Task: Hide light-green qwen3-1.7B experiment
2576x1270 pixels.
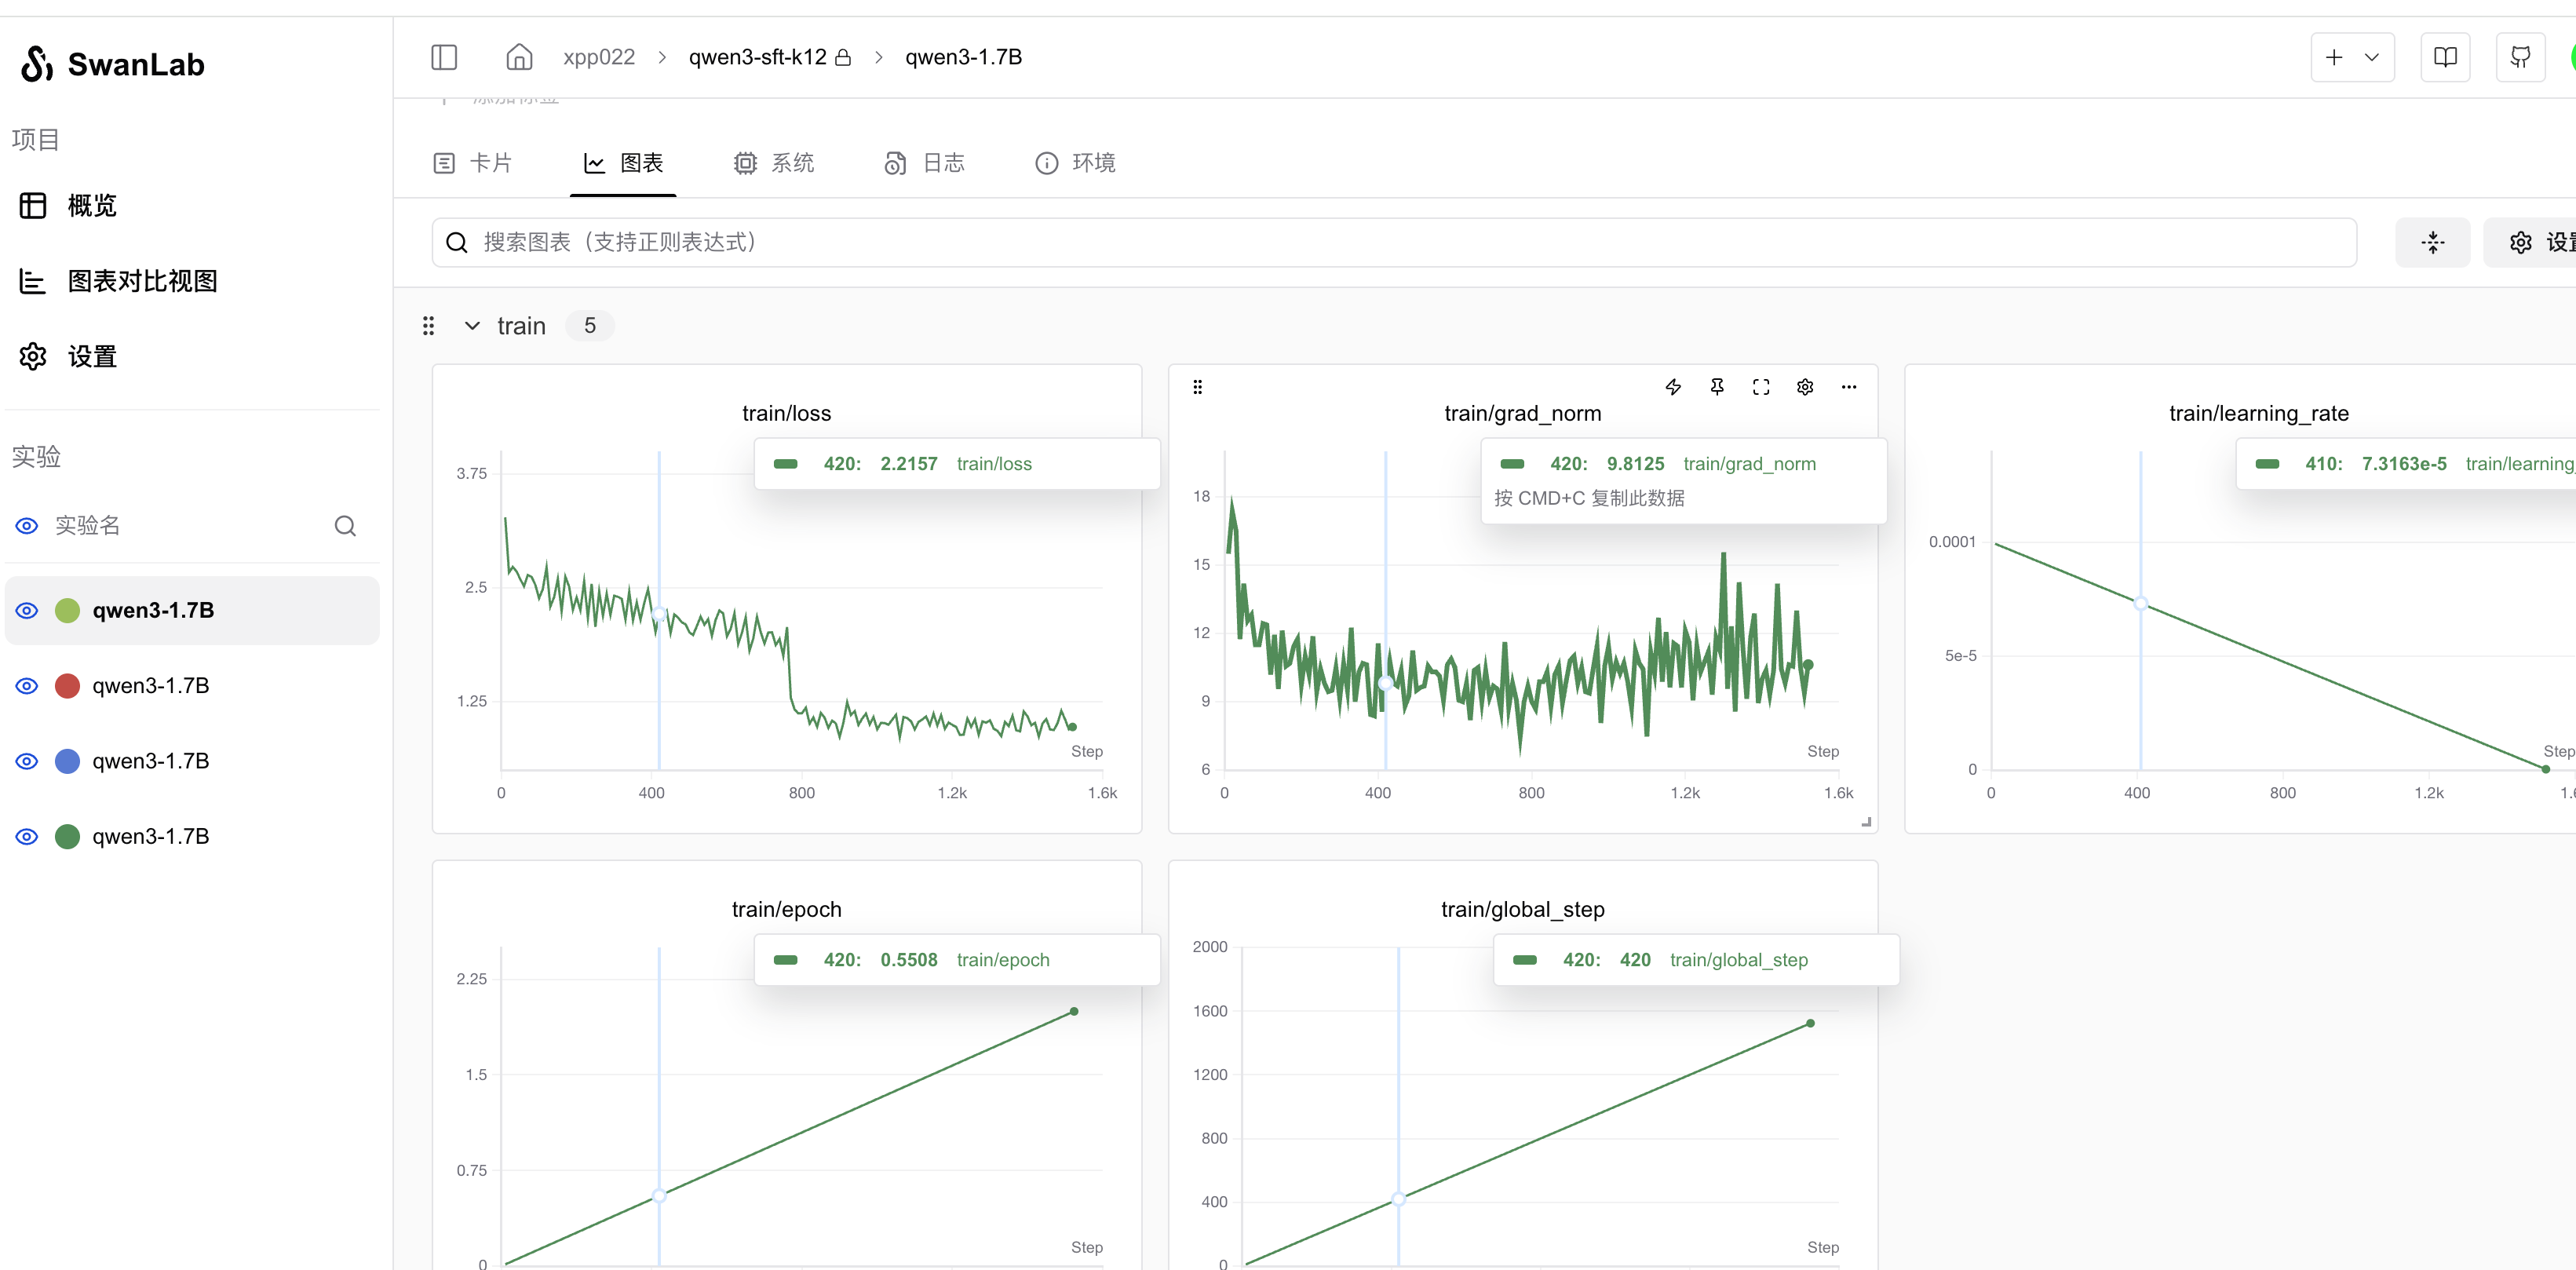Action: [27, 610]
